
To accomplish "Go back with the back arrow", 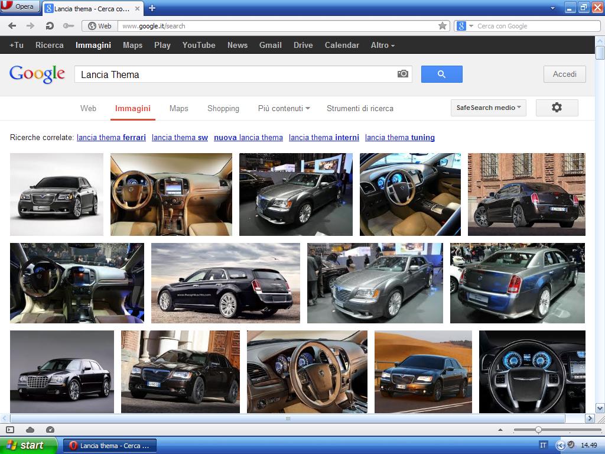I will tap(12, 26).
